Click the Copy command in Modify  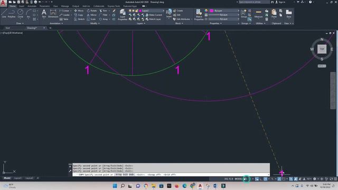[79, 15]
